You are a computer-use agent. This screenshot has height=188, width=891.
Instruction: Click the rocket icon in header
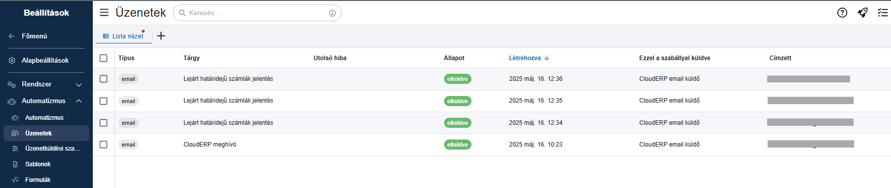863,13
